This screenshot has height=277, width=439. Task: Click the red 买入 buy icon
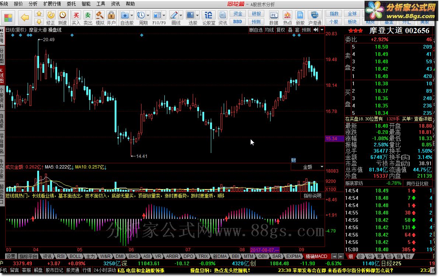point(76,15)
